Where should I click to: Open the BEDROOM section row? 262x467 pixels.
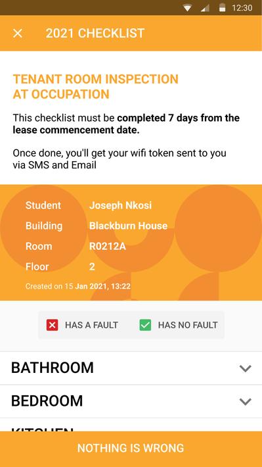coord(131,401)
